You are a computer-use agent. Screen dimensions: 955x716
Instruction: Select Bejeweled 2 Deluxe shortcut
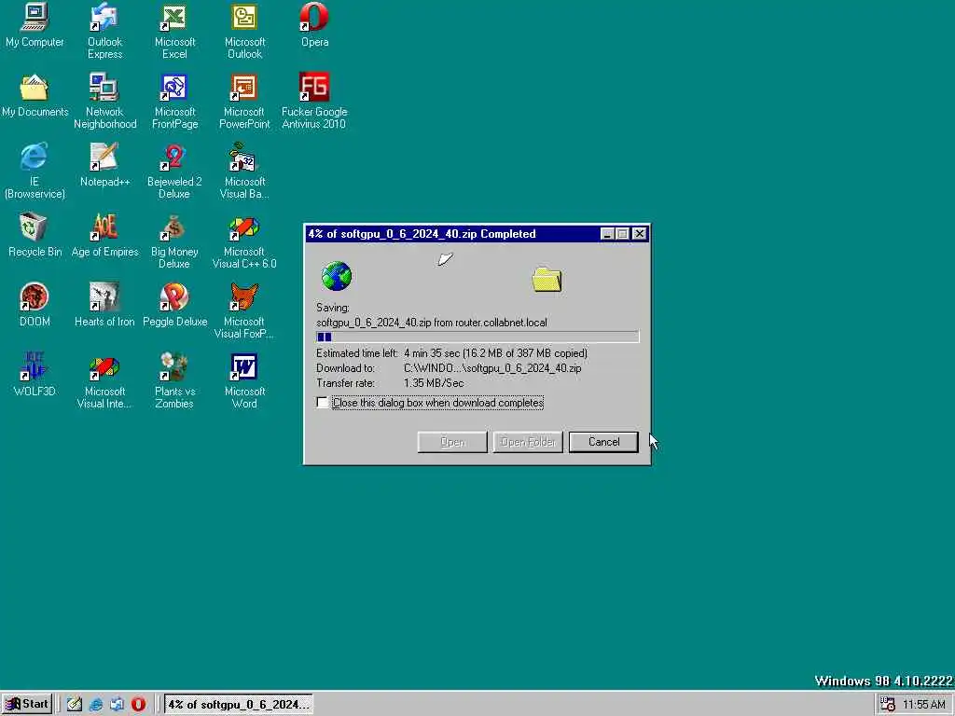(174, 171)
